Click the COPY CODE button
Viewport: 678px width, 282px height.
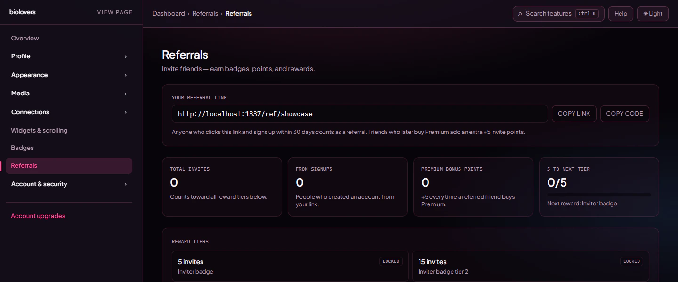click(624, 113)
